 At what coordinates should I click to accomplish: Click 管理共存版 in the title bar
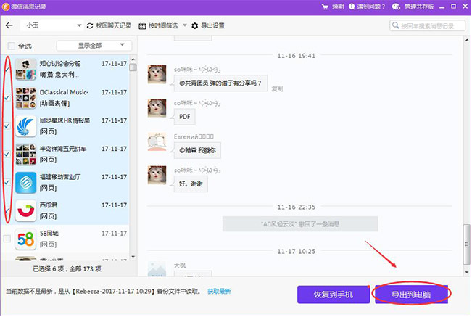point(419,7)
